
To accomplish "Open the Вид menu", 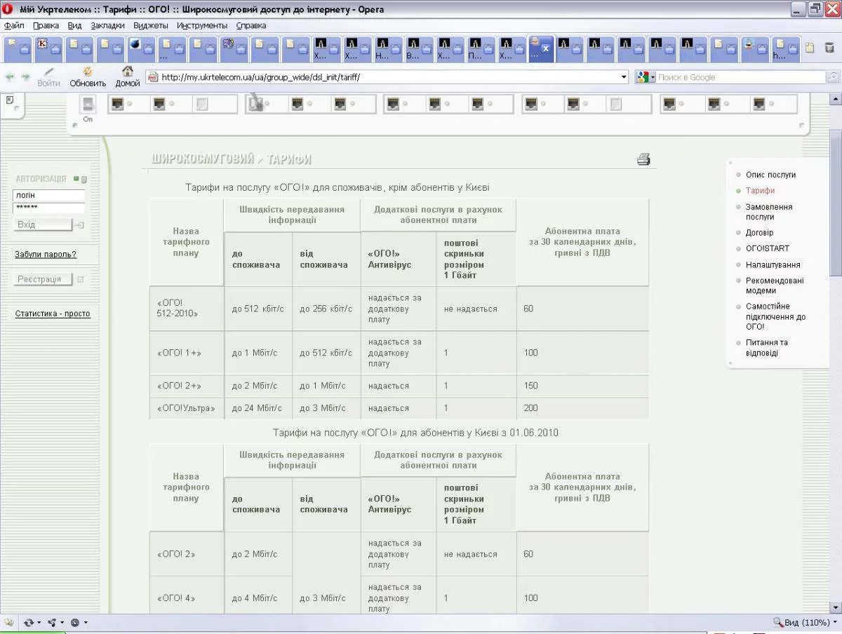I will [75, 25].
